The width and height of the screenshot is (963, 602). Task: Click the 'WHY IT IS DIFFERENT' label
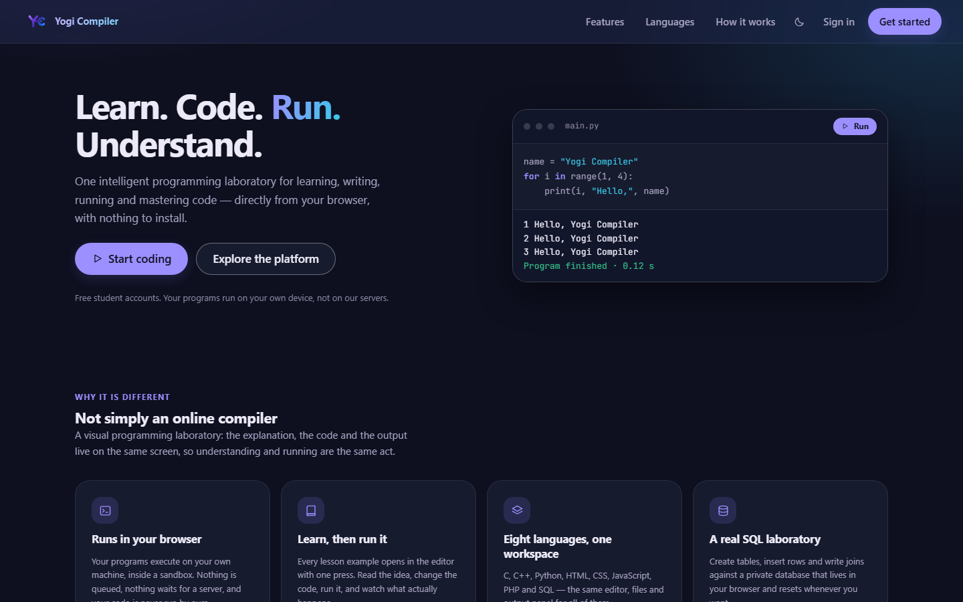[122, 397]
